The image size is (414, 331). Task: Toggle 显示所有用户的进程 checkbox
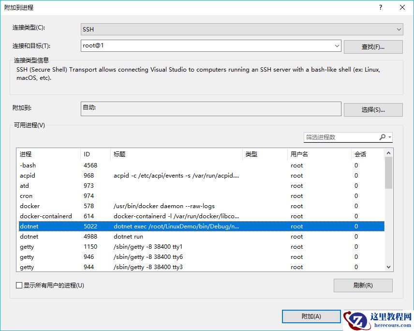coord(19,286)
